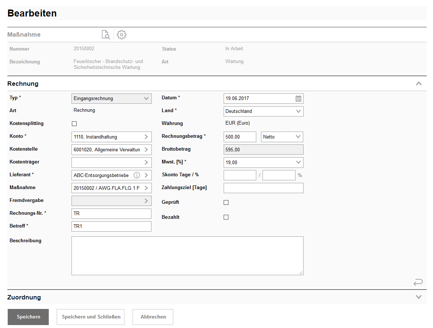Open the gear settings icon beside Maßnahme
This screenshot has width=433, height=328.
(121, 35)
